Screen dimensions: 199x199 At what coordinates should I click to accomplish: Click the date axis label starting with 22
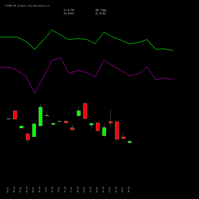[x=90, y=190]
